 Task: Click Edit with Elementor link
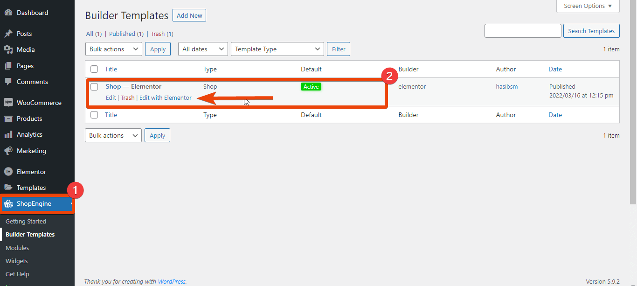(x=165, y=98)
